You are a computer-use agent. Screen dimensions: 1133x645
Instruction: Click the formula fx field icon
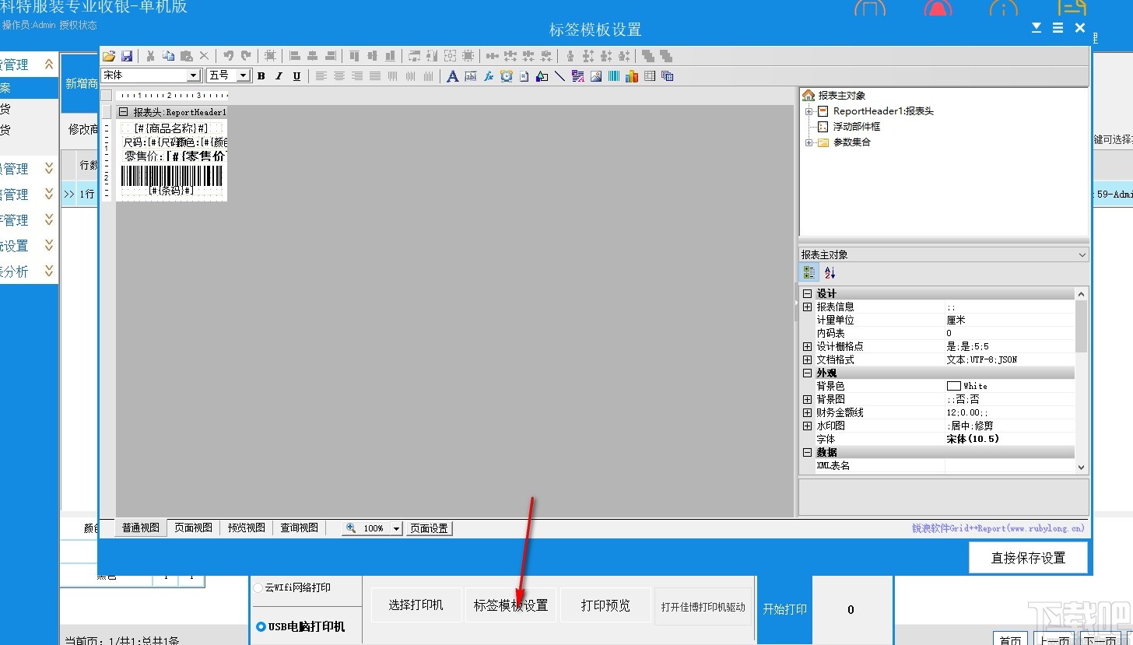tap(489, 76)
